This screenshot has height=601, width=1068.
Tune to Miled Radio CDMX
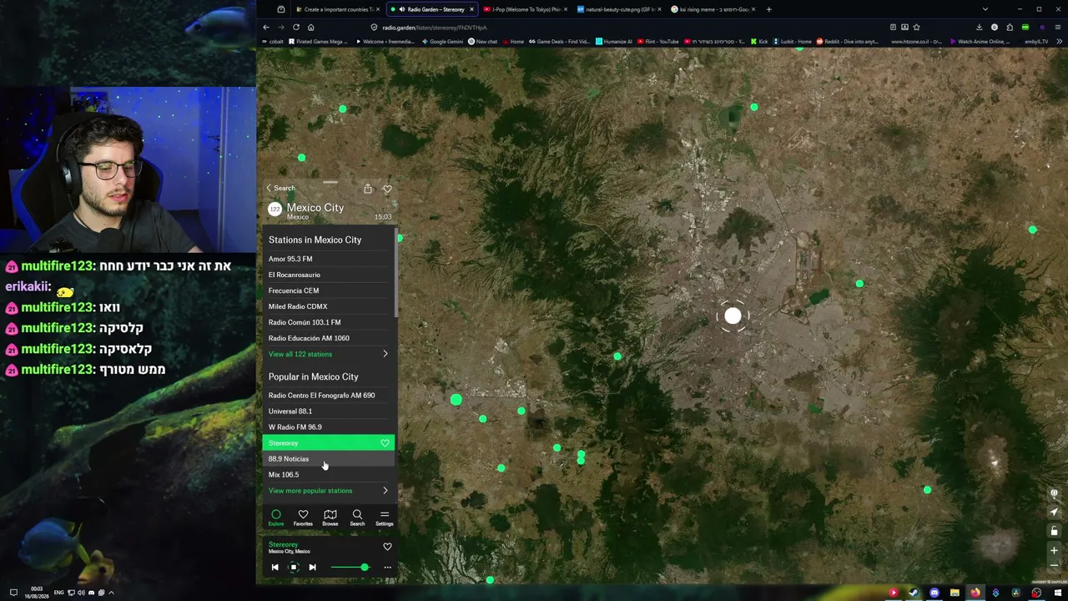point(329,306)
